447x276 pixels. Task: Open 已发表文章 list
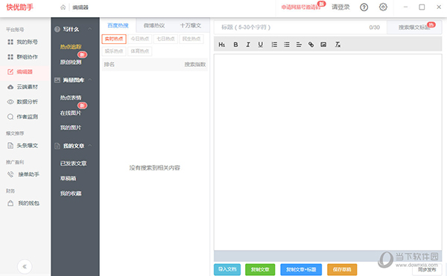pos(73,164)
